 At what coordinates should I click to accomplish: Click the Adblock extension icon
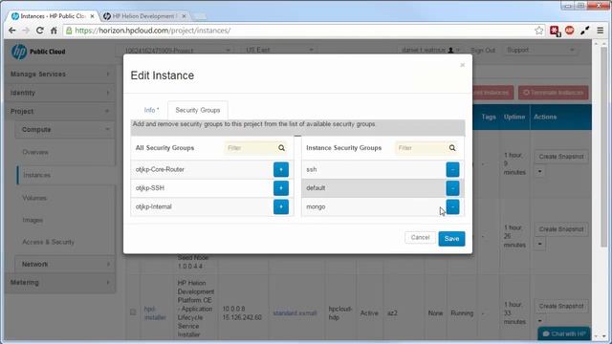570,30
